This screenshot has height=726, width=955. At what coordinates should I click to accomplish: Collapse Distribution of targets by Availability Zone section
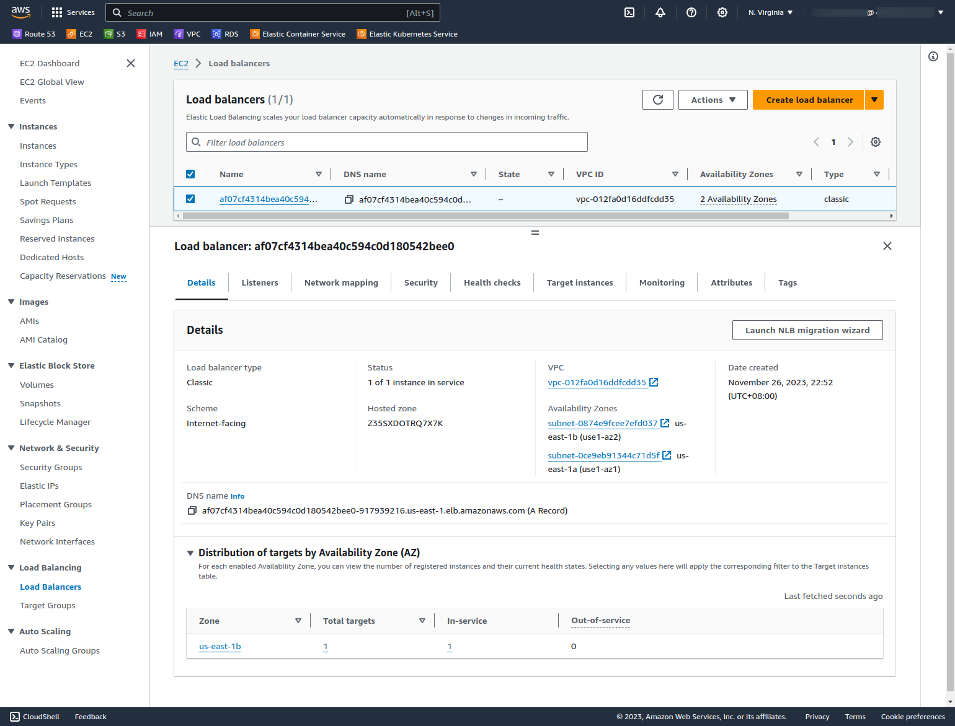[x=190, y=553]
